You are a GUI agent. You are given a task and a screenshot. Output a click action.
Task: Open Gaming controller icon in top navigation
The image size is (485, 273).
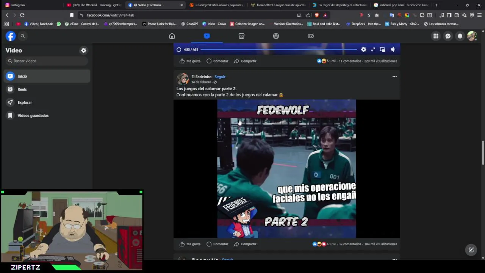tap(311, 36)
